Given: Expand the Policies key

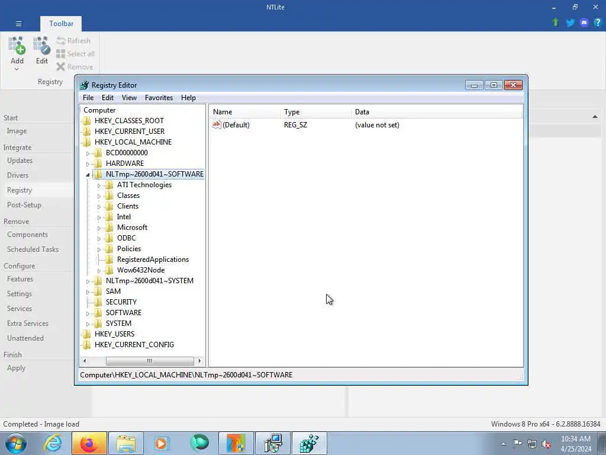Looking at the screenshot, I should pyautogui.click(x=99, y=249).
